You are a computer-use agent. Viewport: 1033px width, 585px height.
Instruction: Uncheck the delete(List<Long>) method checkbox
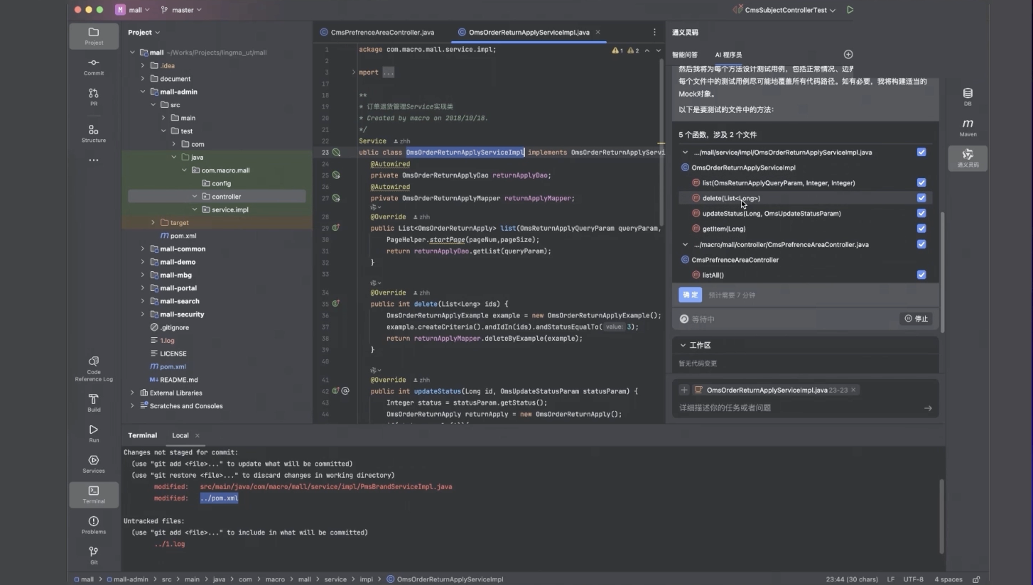921,198
